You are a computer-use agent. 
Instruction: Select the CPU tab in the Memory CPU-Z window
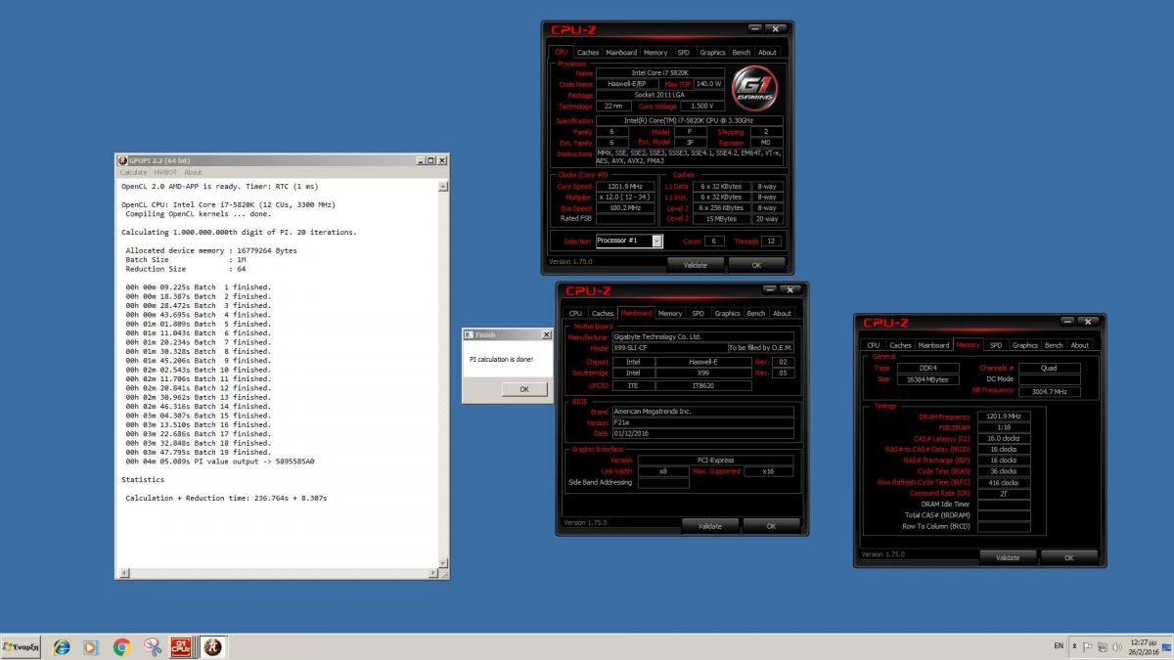tap(873, 345)
